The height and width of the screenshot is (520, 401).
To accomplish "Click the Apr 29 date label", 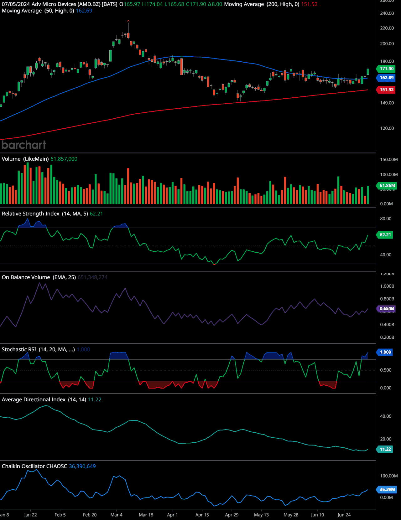I will (232, 515).
